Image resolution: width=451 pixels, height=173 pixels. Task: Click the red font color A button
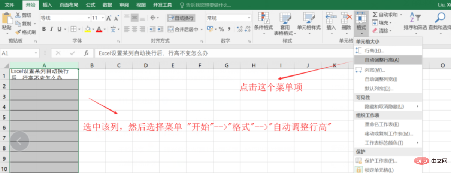(99, 29)
